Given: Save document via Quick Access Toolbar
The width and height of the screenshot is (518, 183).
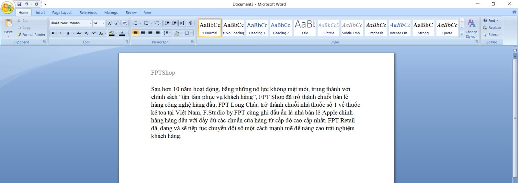Looking at the screenshot, I should [19, 4].
